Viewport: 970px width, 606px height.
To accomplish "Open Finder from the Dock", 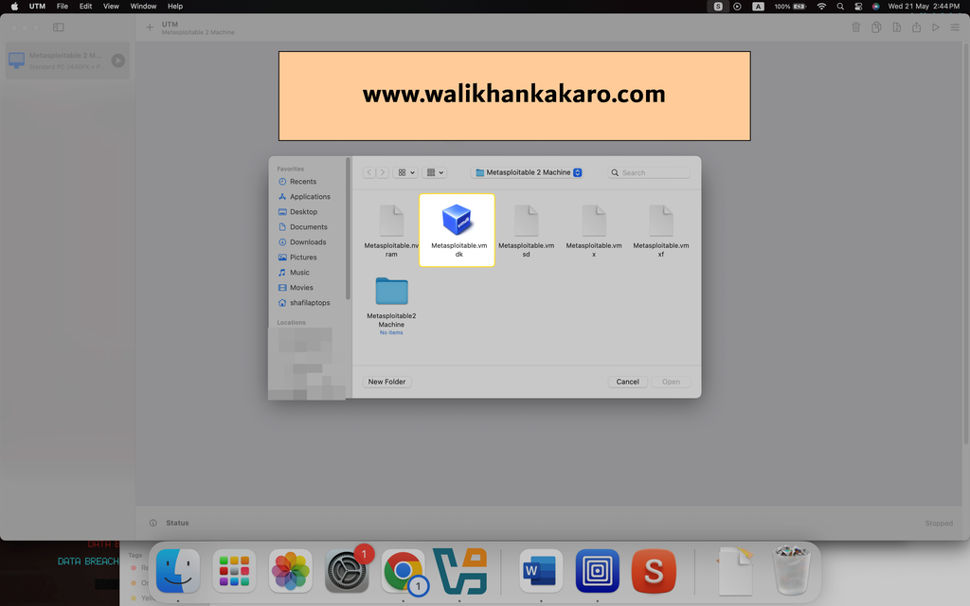I will (178, 571).
